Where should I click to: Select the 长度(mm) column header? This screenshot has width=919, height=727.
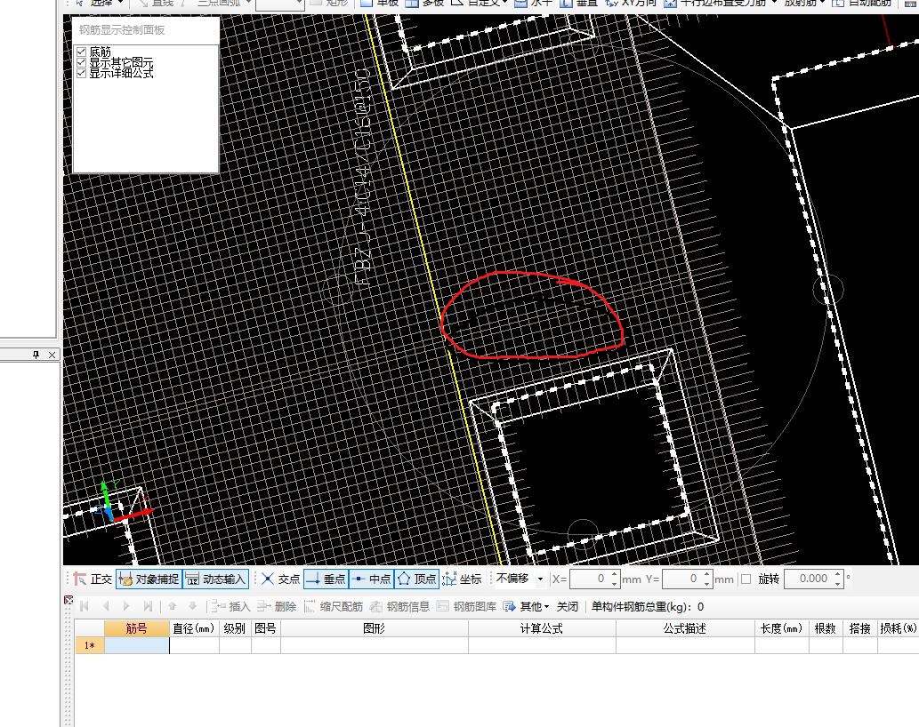781,628
